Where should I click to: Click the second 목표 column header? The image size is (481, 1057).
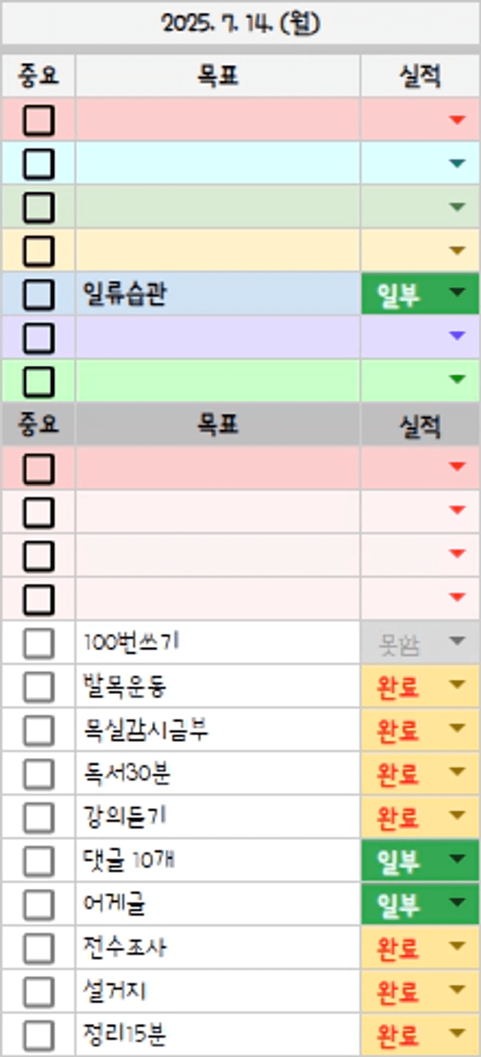pyautogui.click(x=218, y=425)
